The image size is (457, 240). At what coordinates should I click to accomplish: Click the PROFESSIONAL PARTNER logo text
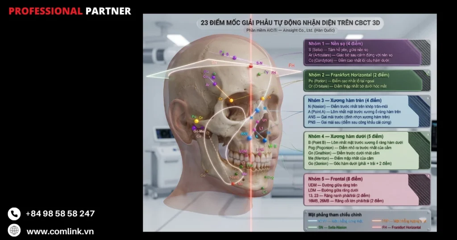70,11
